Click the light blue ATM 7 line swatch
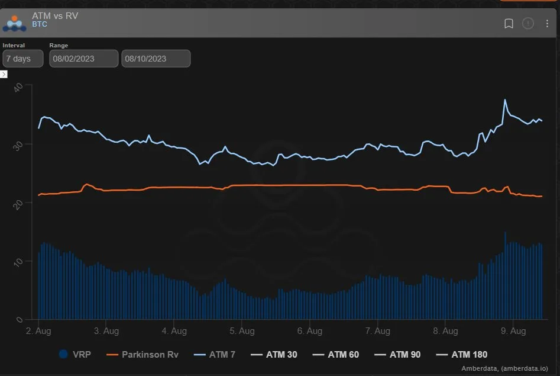 tap(199, 355)
